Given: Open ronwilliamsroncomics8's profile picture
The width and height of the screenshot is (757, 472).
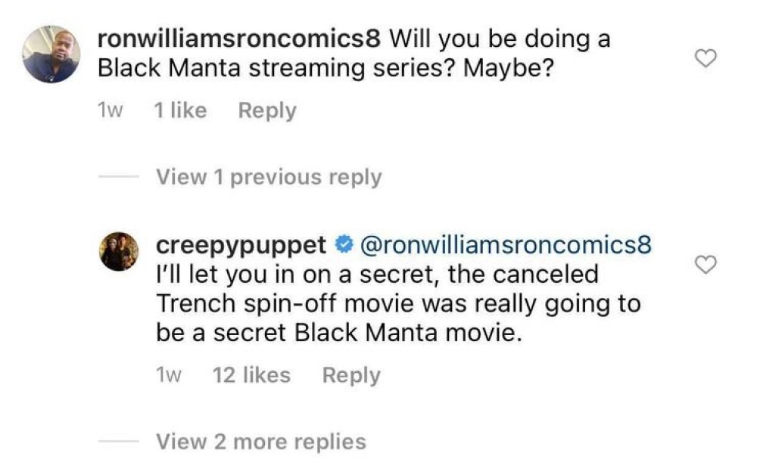Looking at the screenshot, I should click(x=51, y=54).
